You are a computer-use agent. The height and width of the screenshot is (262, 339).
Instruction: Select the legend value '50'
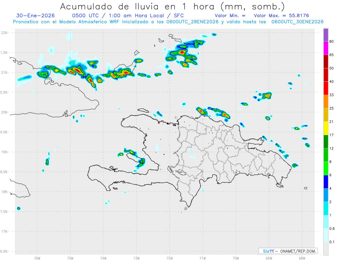(332, 68)
